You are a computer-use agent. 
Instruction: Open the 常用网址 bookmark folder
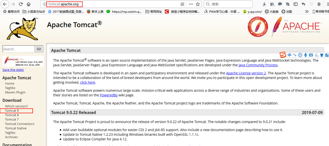point(154,11)
